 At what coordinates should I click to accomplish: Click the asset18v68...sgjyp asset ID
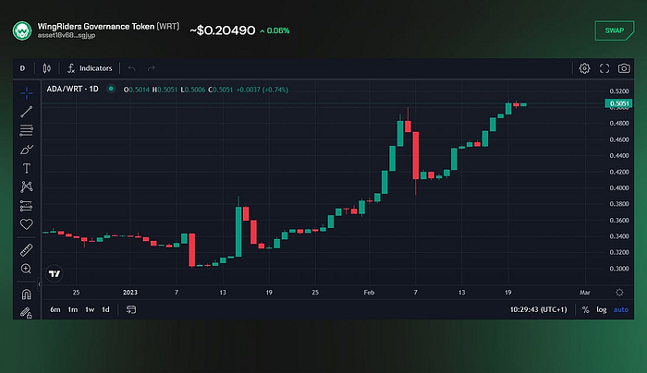[67, 36]
